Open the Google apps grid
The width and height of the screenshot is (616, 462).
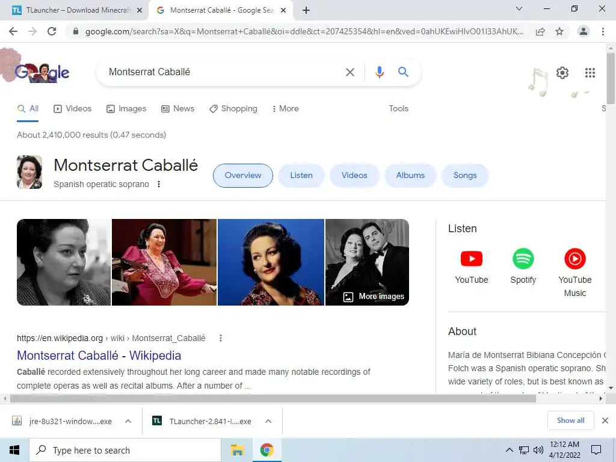pyautogui.click(x=590, y=73)
